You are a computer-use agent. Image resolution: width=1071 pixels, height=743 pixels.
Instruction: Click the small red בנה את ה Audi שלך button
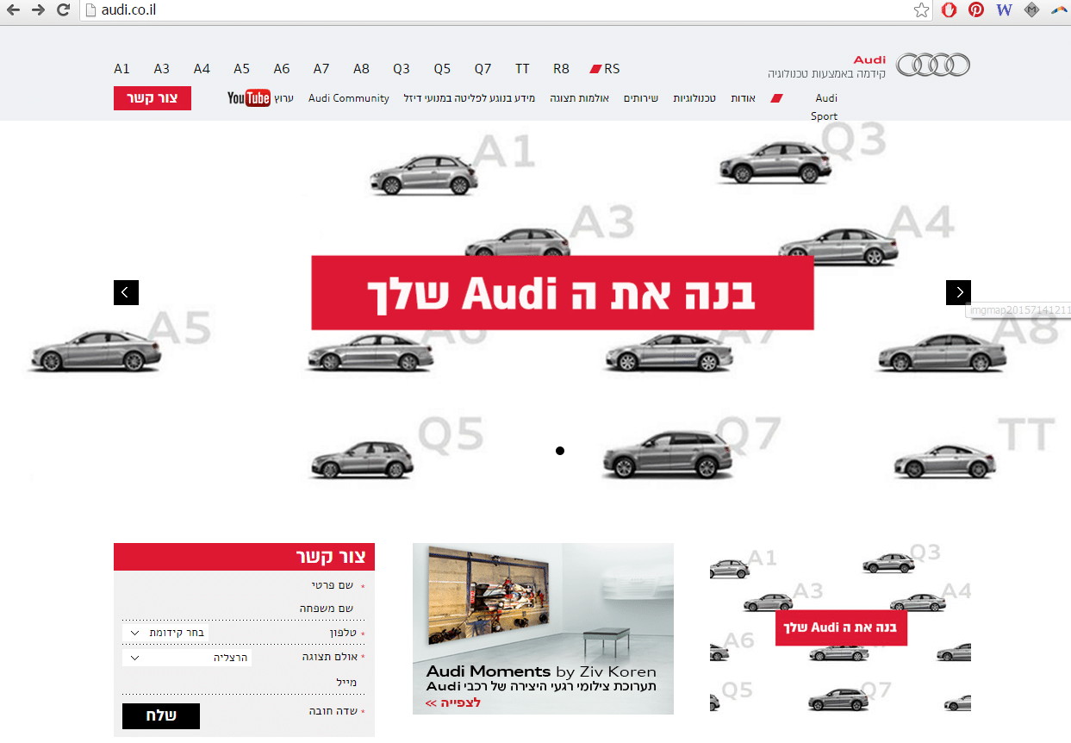click(841, 627)
